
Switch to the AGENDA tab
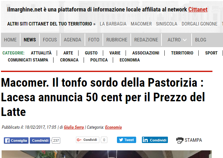click(x=72, y=40)
